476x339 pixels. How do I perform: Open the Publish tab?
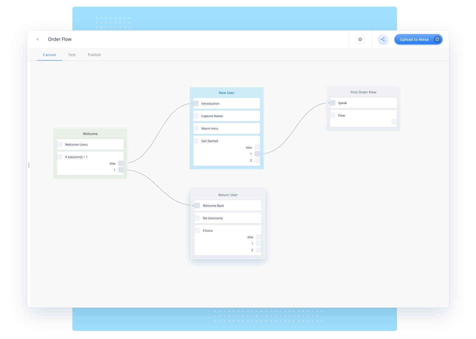click(94, 54)
